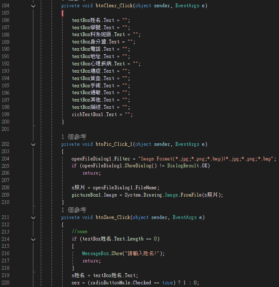The width and height of the screenshot is (279, 287).
Task: Click the "請輸入姓名!" string literal
Action: (142, 253)
